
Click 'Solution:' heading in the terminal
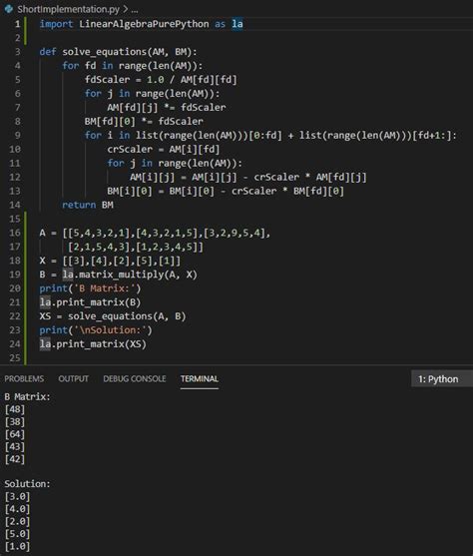tap(27, 484)
